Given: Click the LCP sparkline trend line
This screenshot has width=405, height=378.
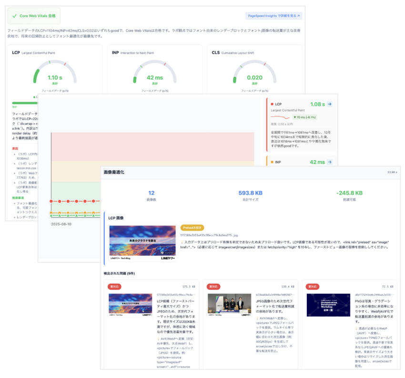Looking at the screenshot, I should click(280, 117).
